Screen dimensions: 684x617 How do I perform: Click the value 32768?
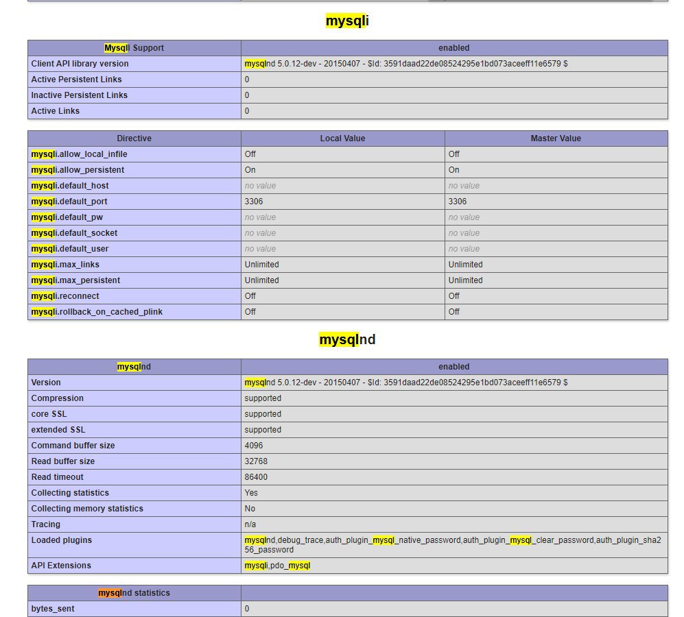pyautogui.click(x=256, y=461)
